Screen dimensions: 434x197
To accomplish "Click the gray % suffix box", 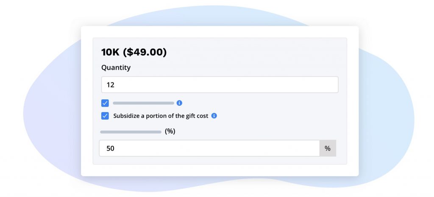I will point(328,148).
